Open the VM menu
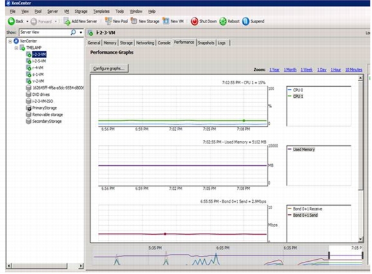372x274 pixels. coord(66,12)
